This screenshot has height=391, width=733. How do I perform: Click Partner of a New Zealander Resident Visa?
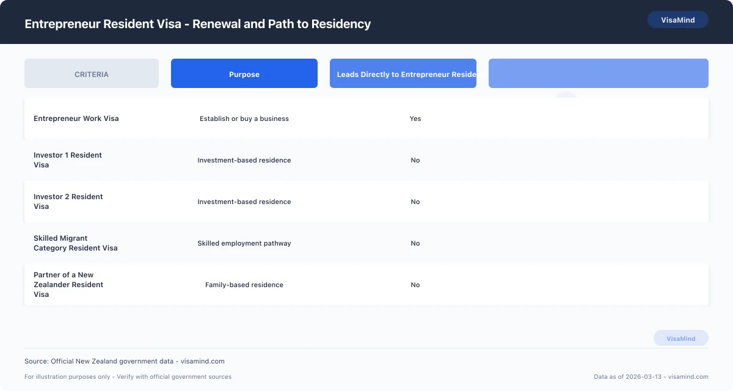(x=68, y=285)
